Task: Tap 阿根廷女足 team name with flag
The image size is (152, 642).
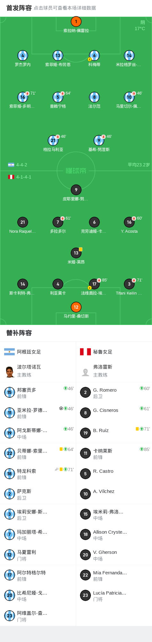Action: [x=23, y=352]
